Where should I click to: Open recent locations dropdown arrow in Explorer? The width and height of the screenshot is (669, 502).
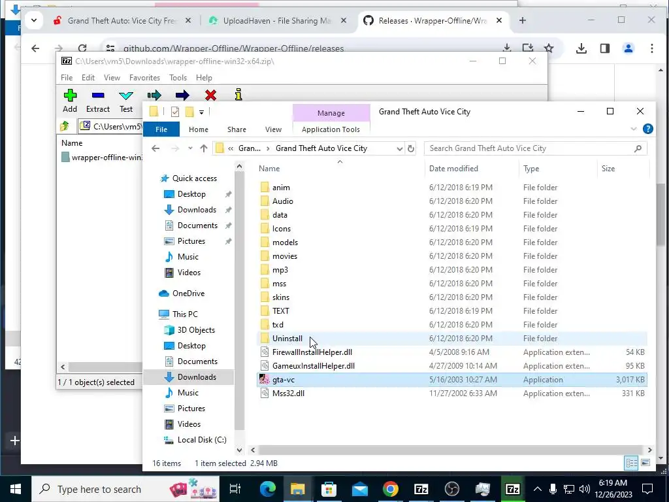point(190,148)
